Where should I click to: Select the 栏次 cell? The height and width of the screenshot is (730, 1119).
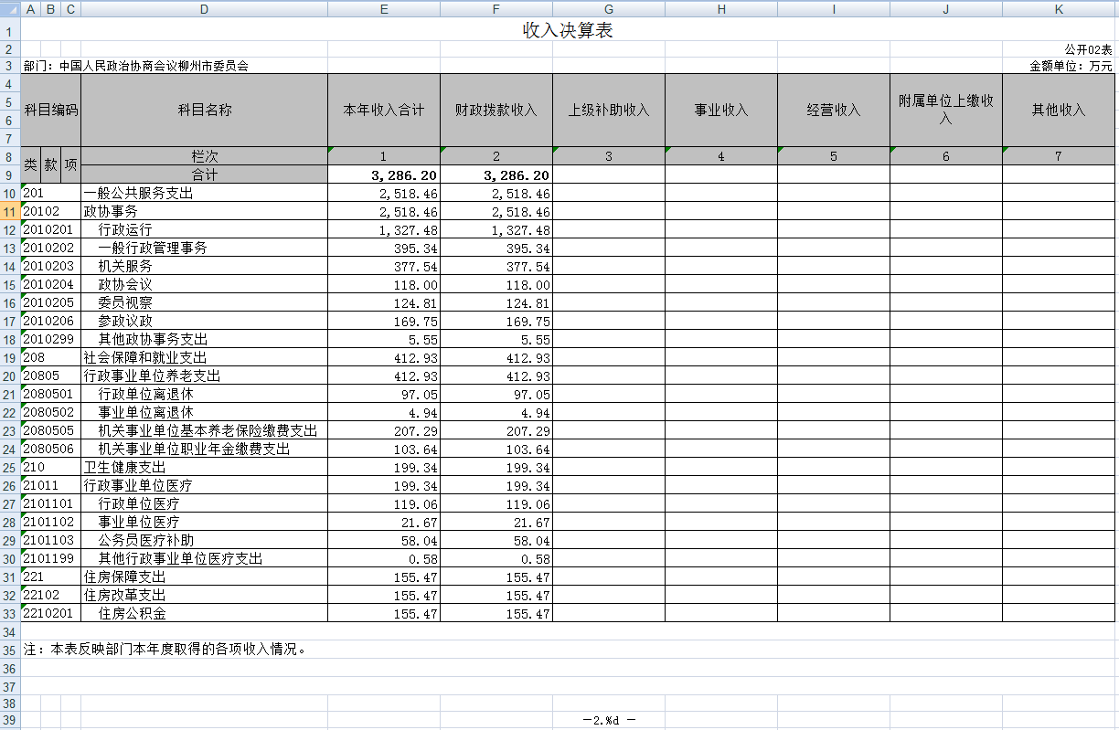(x=205, y=156)
